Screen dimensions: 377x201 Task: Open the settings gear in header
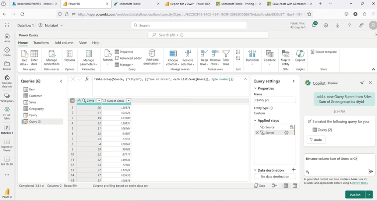(326, 25)
